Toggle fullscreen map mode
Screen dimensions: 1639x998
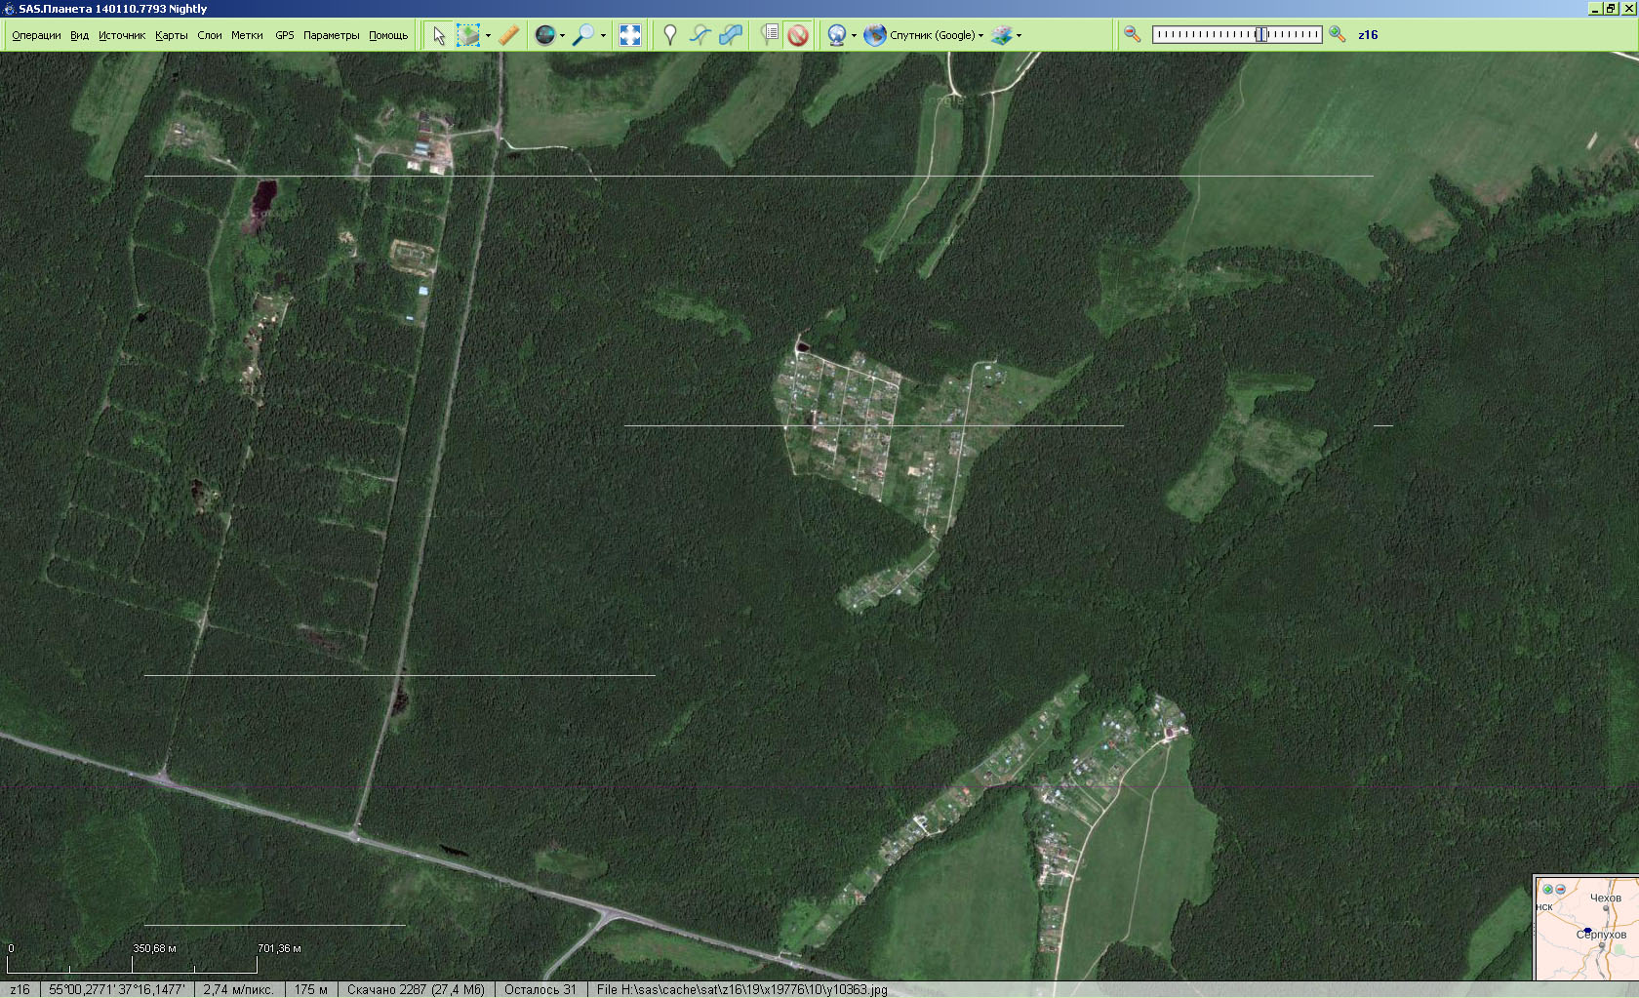coord(630,35)
